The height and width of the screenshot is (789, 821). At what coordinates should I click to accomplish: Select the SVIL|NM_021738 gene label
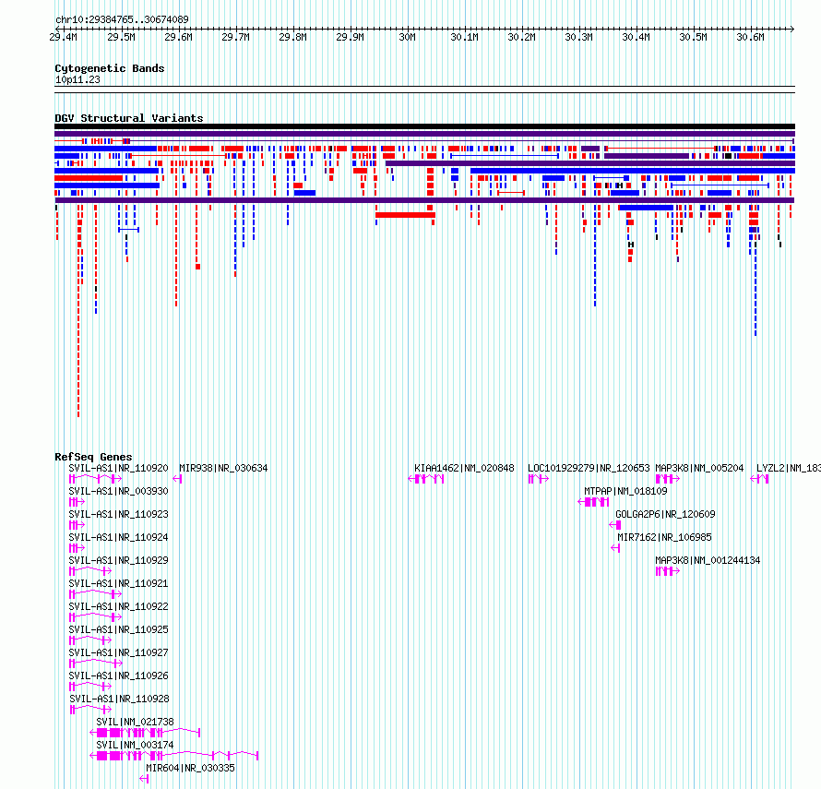135,722
